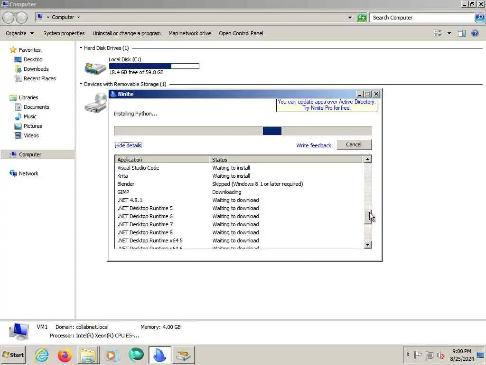Image resolution: width=486 pixels, height=365 pixels.
Task: Click the Search Computer input field
Action: coord(422,18)
